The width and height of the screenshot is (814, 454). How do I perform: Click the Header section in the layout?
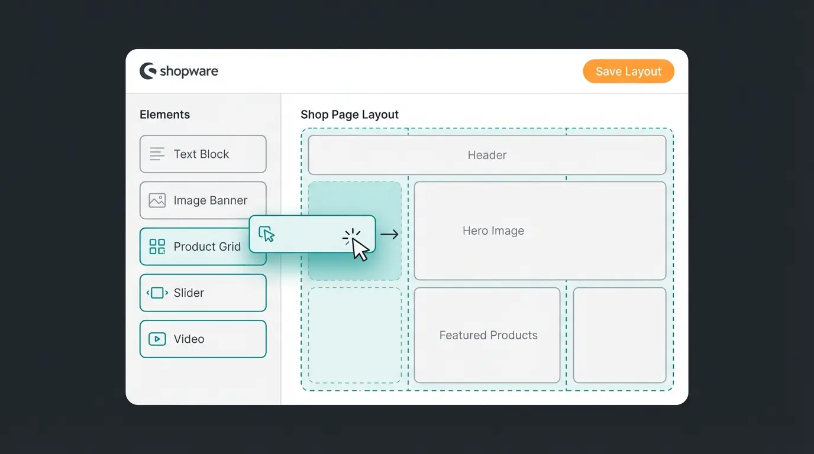[x=486, y=155]
